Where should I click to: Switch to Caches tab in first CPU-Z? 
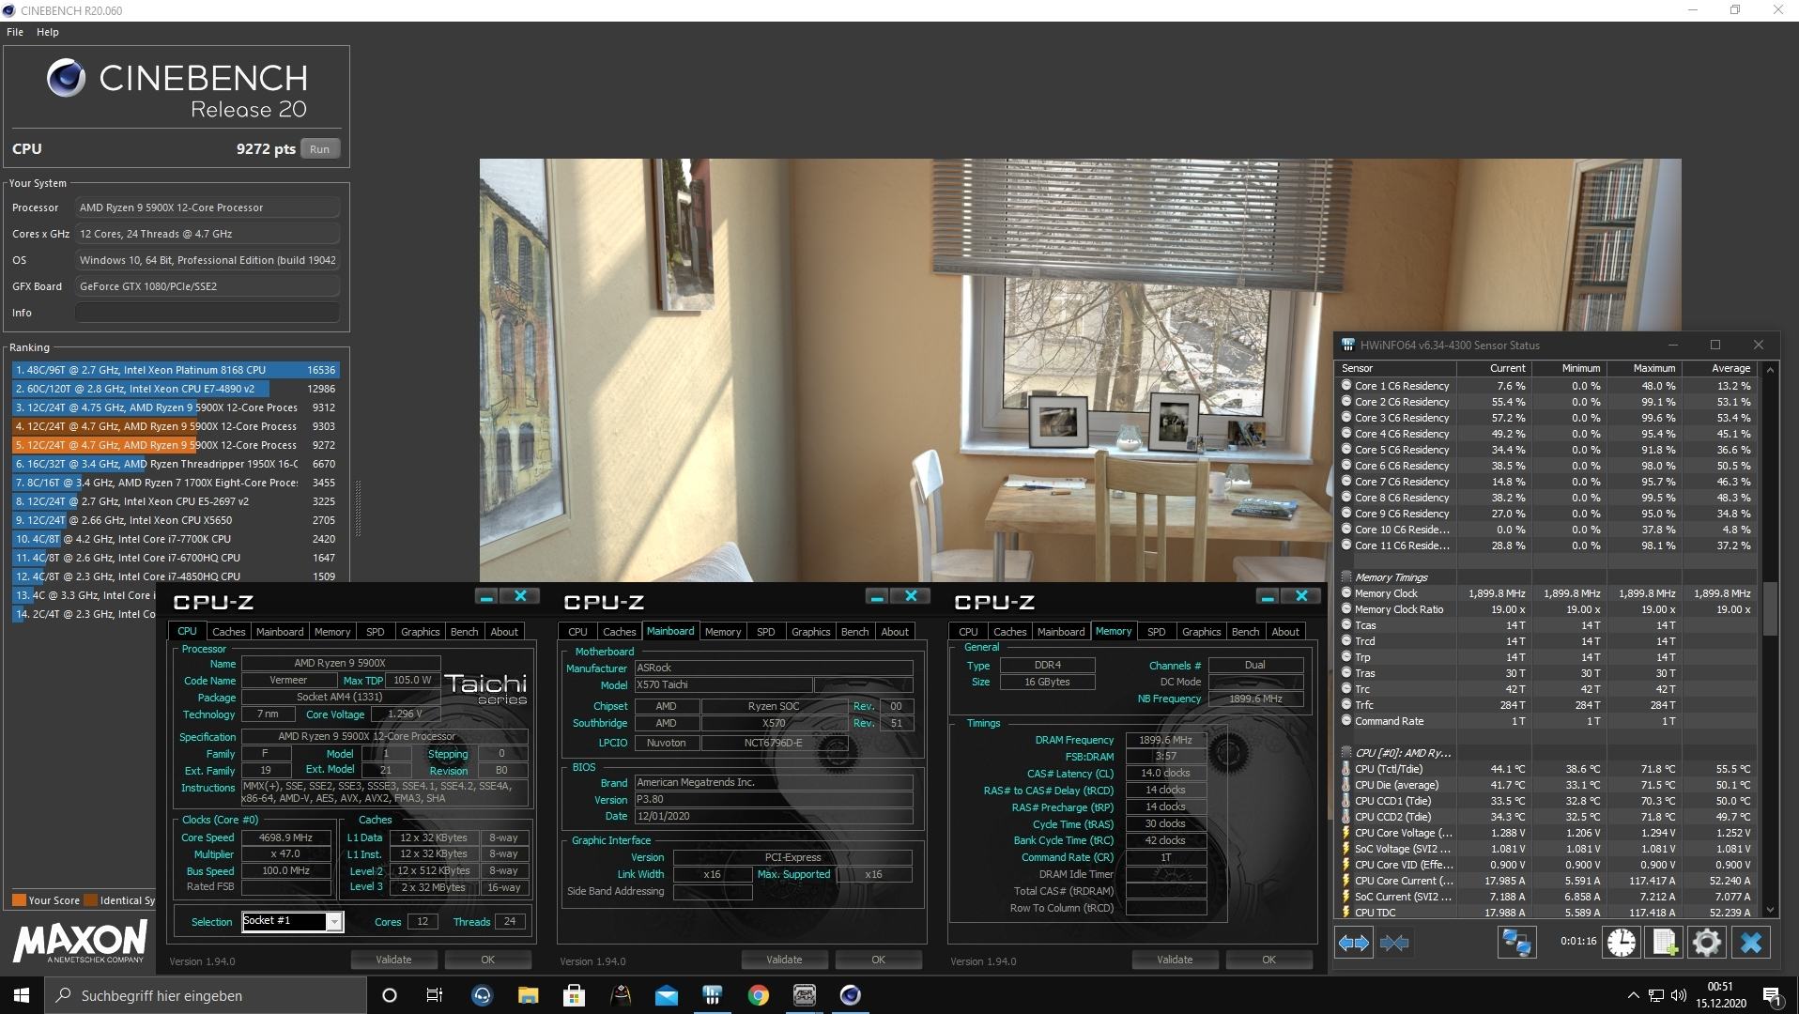coord(228,632)
